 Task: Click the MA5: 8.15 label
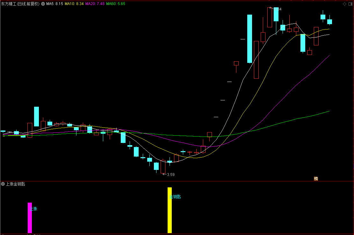pyautogui.click(x=54, y=4)
